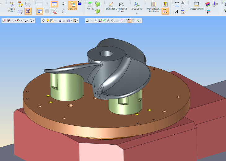Click the UCS Copy button
The image size is (226, 161).
(x=137, y=4)
